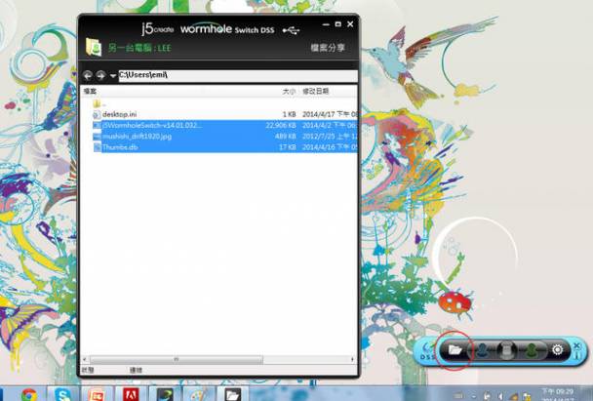Open file sharing folder icon in DSS toolbar
Viewport: 593px width, 401px height.
(x=455, y=350)
